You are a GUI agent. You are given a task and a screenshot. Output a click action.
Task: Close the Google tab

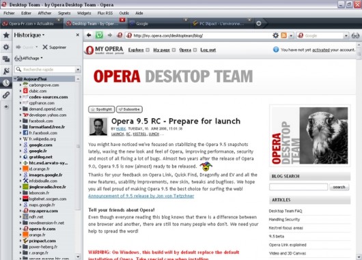click(186, 20)
